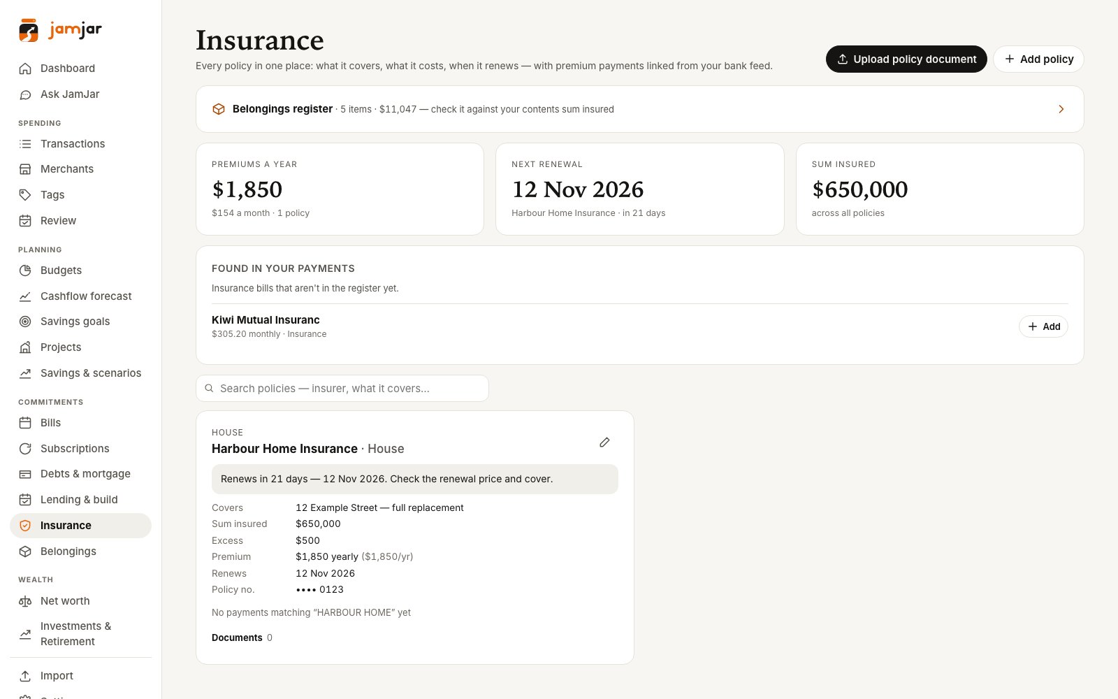This screenshot has height=699, width=1118.
Task: Select Insurance in the sidebar
Action: (x=80, y=526)
